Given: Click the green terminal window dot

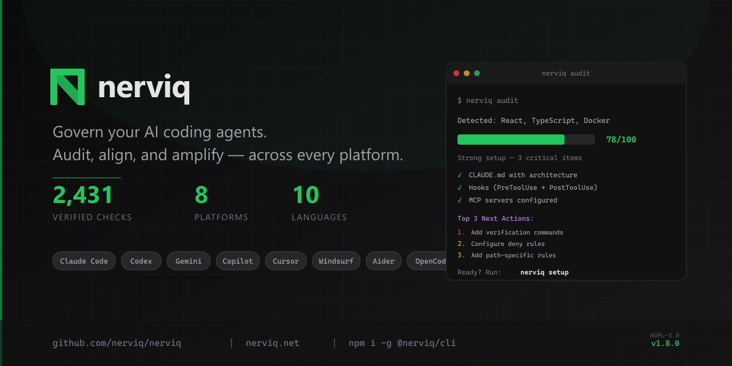Looking at the screenshot, I should (477, 73).
